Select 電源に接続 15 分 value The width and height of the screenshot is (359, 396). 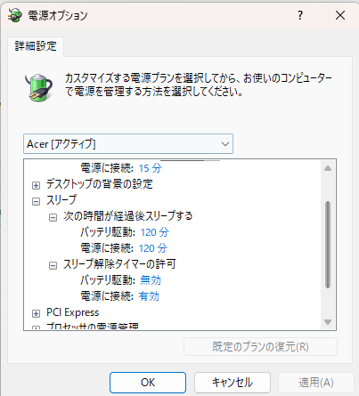click(x=151, y=168)
